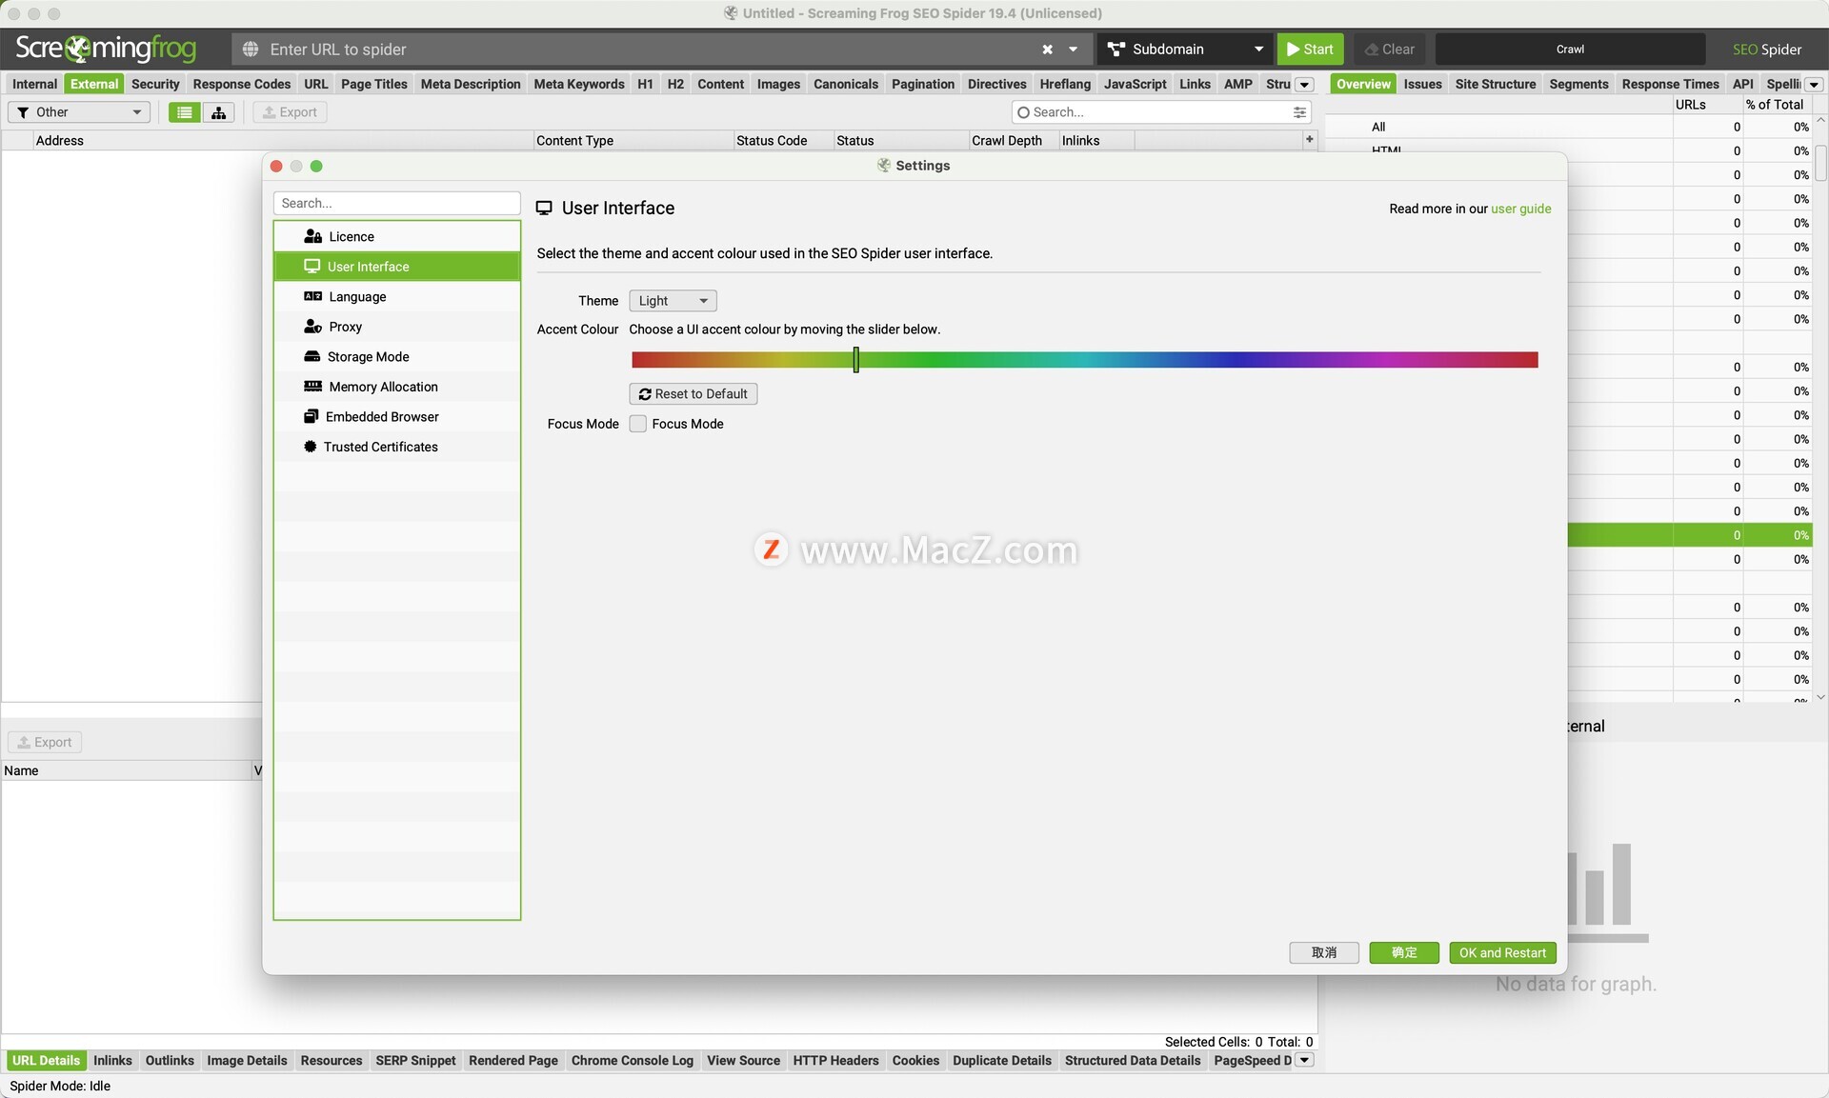This screenshot has width=1829, height=1098.
Task: Open the SERP Snippet bottom tab
Action: 415,1060
